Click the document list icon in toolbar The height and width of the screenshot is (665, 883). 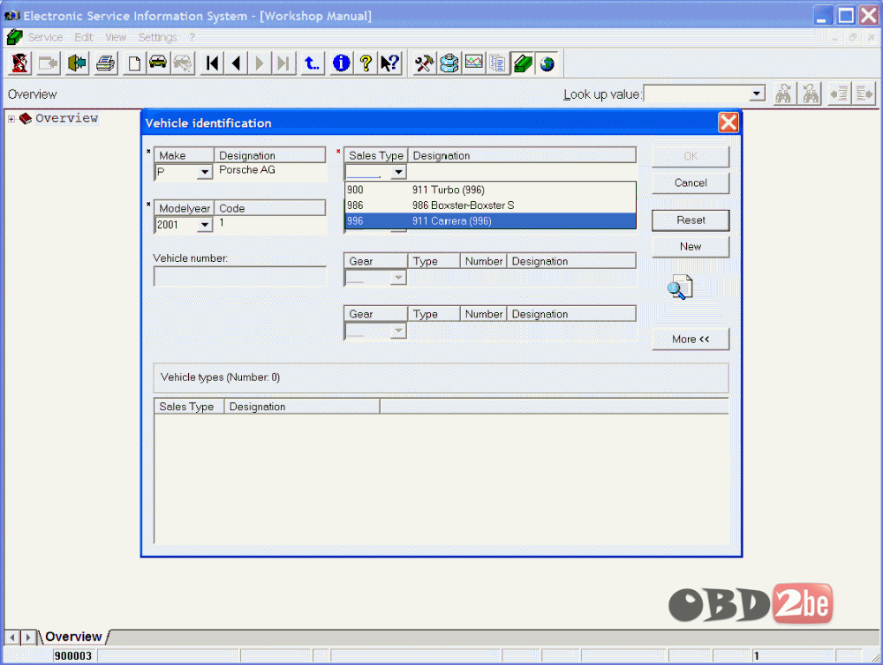coord(498,63)
